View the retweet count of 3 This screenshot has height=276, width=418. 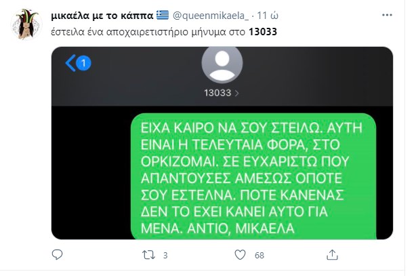165,256
